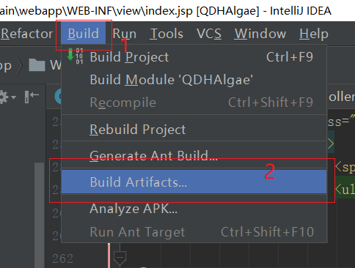This screenshot has width=355, height=268.
Task: Open the gear icon's dropdown arrow
Action: point(13,97)
